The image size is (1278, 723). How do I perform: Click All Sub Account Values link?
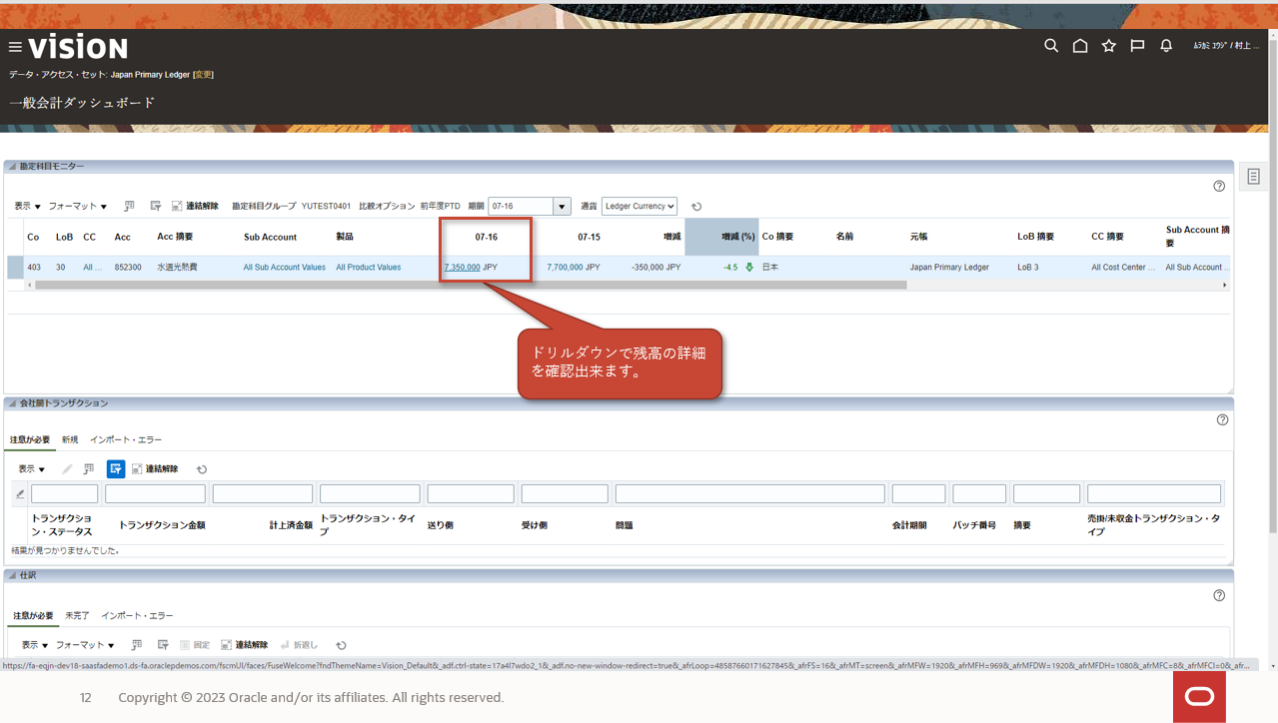pyautogui.click(x=285, y=268)
